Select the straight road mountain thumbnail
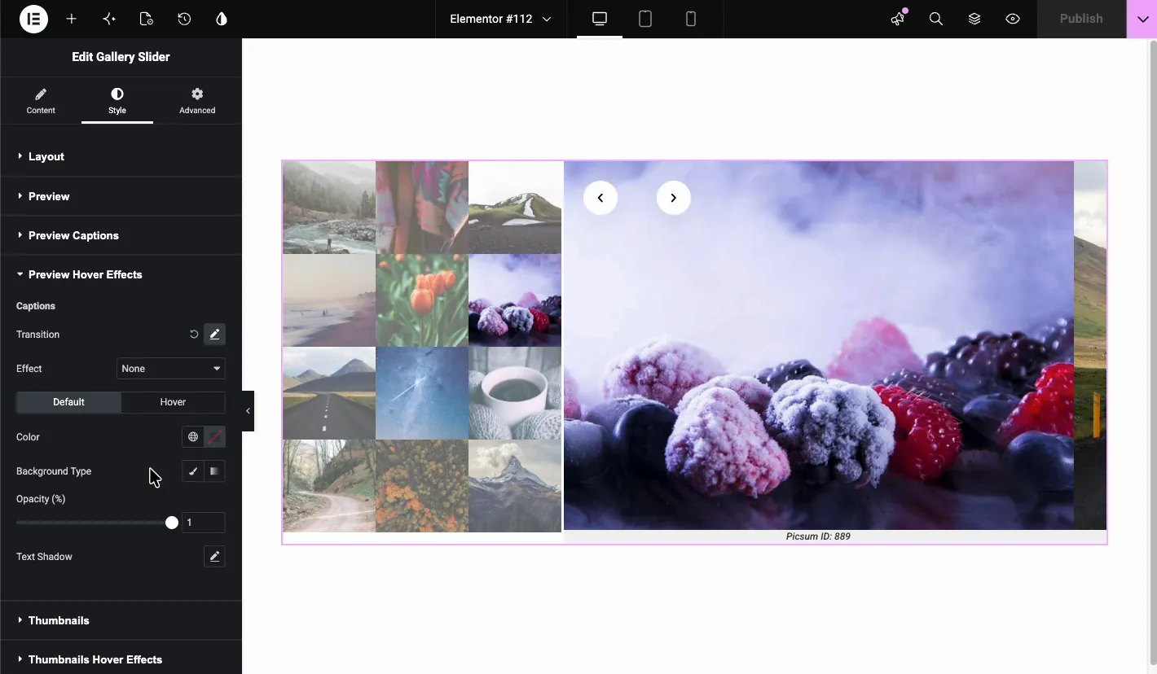This screenshot has width=1157, height=674. 329,393
